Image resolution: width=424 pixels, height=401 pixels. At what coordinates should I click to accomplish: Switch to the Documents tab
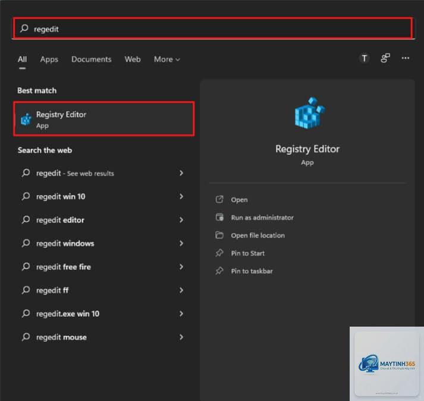pos(92,59)
